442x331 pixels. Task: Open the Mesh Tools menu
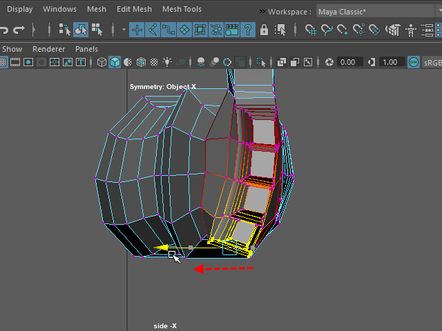182,10
